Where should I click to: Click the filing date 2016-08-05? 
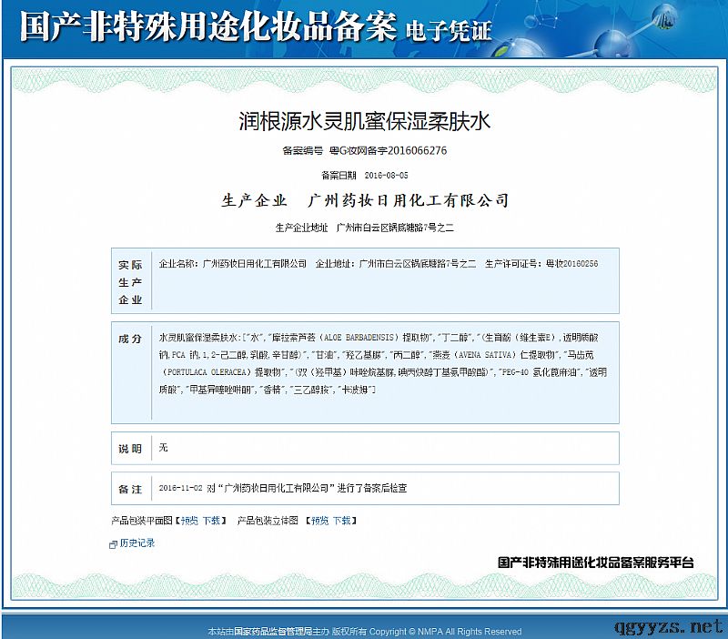(386, 175)
